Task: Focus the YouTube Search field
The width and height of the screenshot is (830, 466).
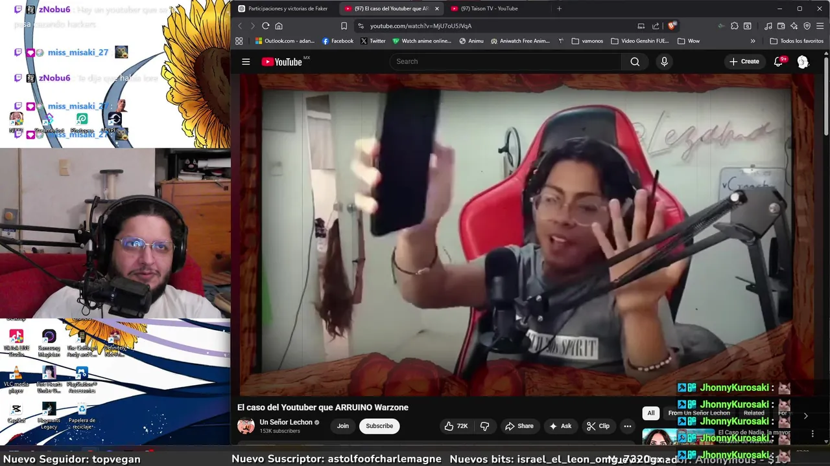Action: click(506, 61)
